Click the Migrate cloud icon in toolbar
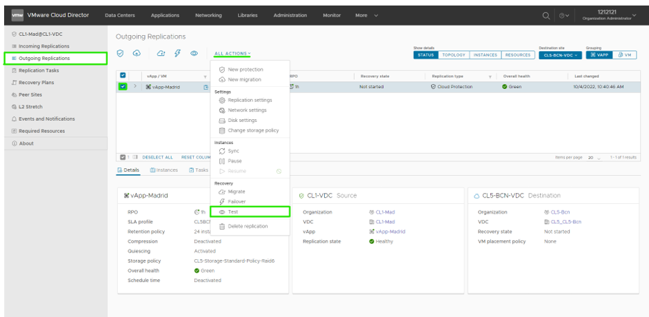Image resolution: width=649 pixels, height=317 pixels. tap(161, 53)
